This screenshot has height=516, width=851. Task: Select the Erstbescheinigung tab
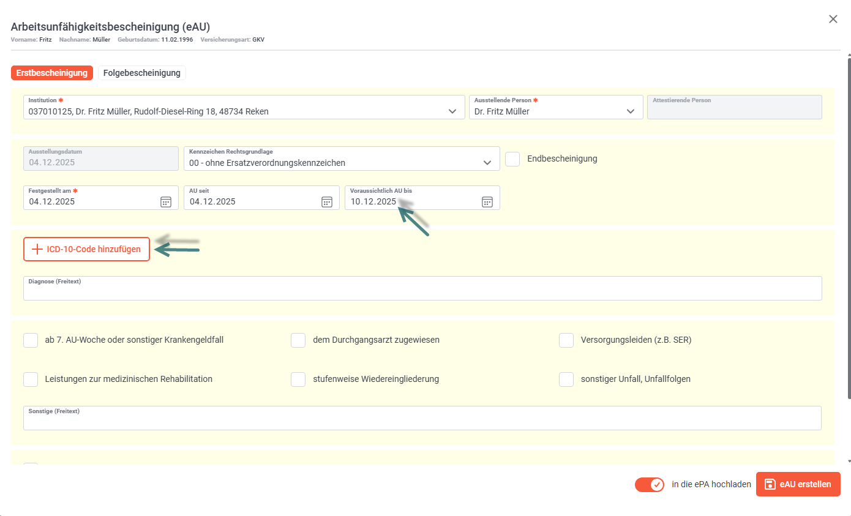click(x=52, y=73)
